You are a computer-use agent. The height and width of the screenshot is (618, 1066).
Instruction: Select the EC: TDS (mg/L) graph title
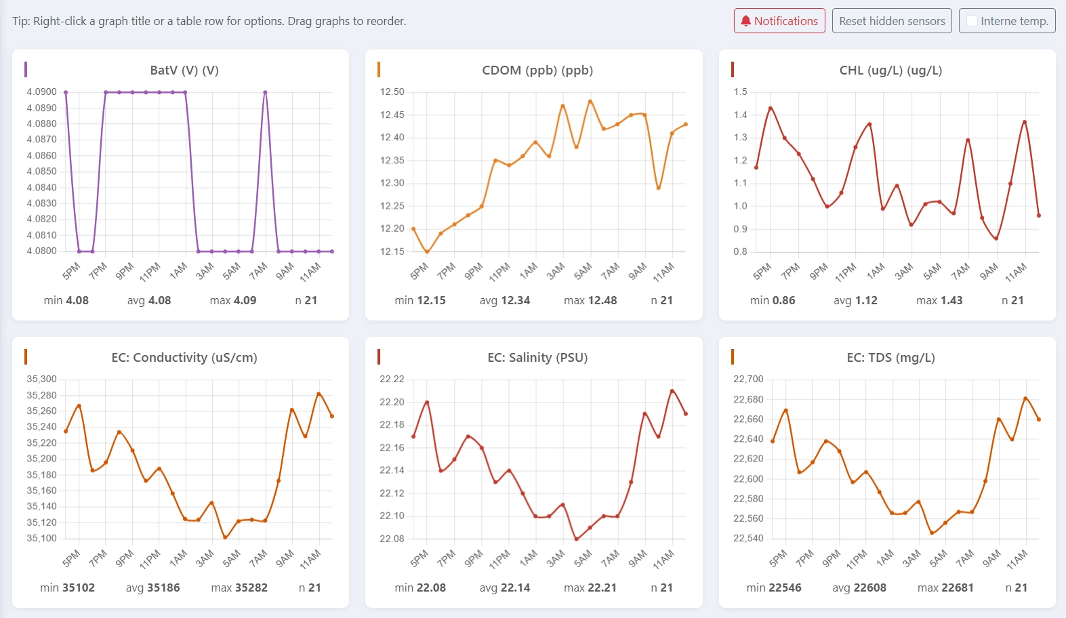click(890, 358)
